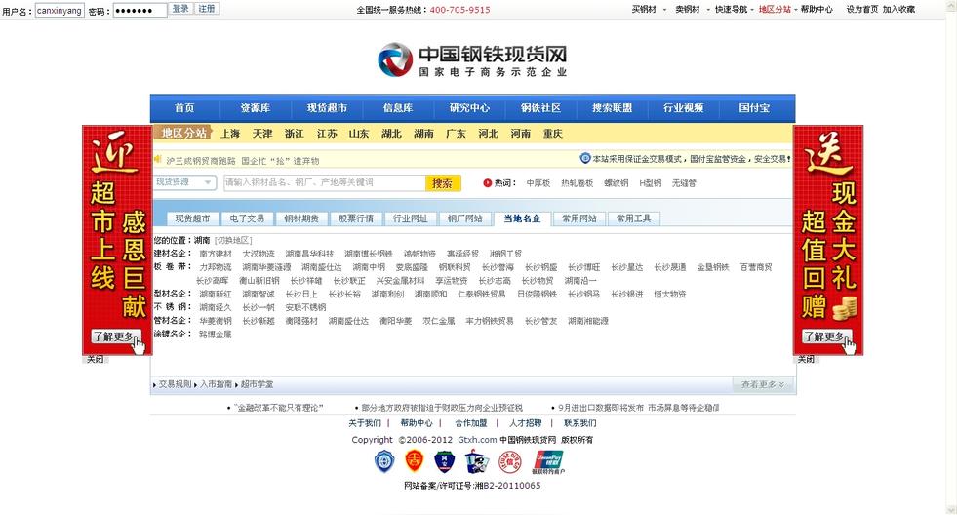
Task: Click 了解更多 on the left red banner
Action: [x=116, y=337]
